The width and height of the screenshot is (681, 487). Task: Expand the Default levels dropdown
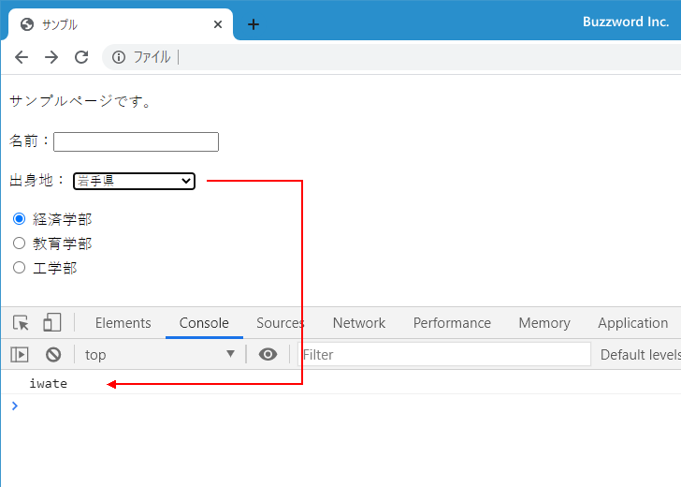(x=640, y=354)
